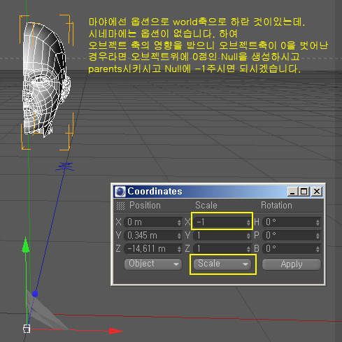The image size is (342, 342).
Task: Open the Scale mode dropdown
Action: (222, 264)
